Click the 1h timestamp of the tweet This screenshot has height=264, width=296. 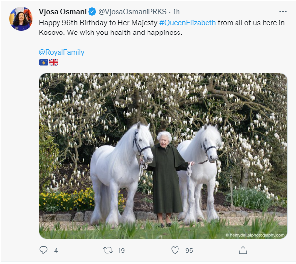pos(177,11)
